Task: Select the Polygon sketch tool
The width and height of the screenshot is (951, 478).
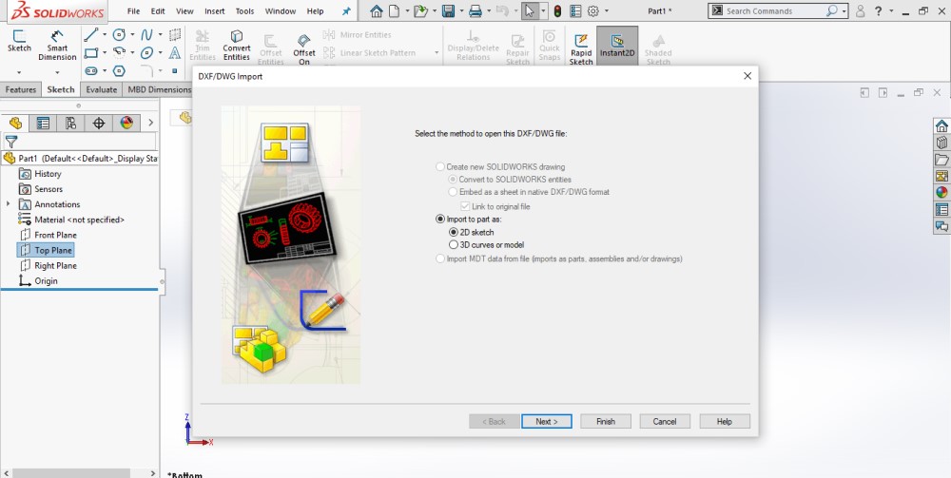Action: click(119, 71)
